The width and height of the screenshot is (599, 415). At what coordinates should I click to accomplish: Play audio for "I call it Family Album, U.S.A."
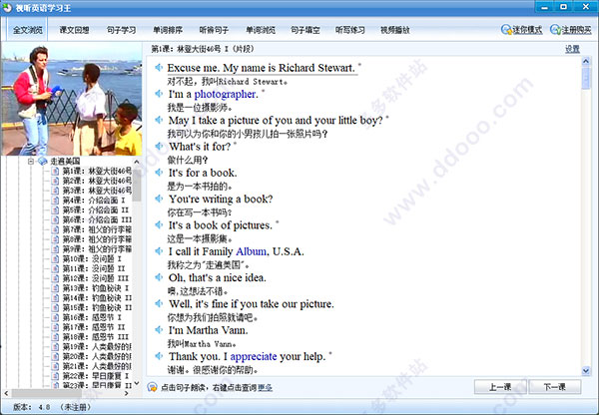pyautogui.click(x=159, y=251)
